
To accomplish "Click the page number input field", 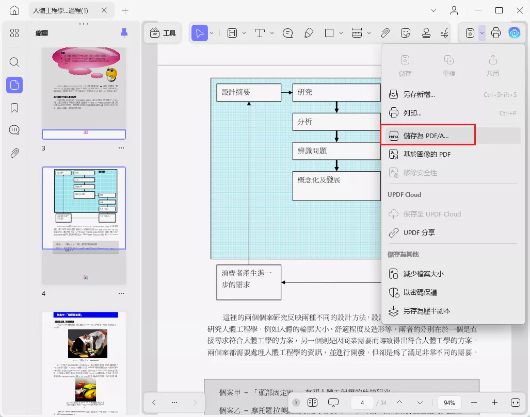I will pyautogui.click(x=362, y=403).
